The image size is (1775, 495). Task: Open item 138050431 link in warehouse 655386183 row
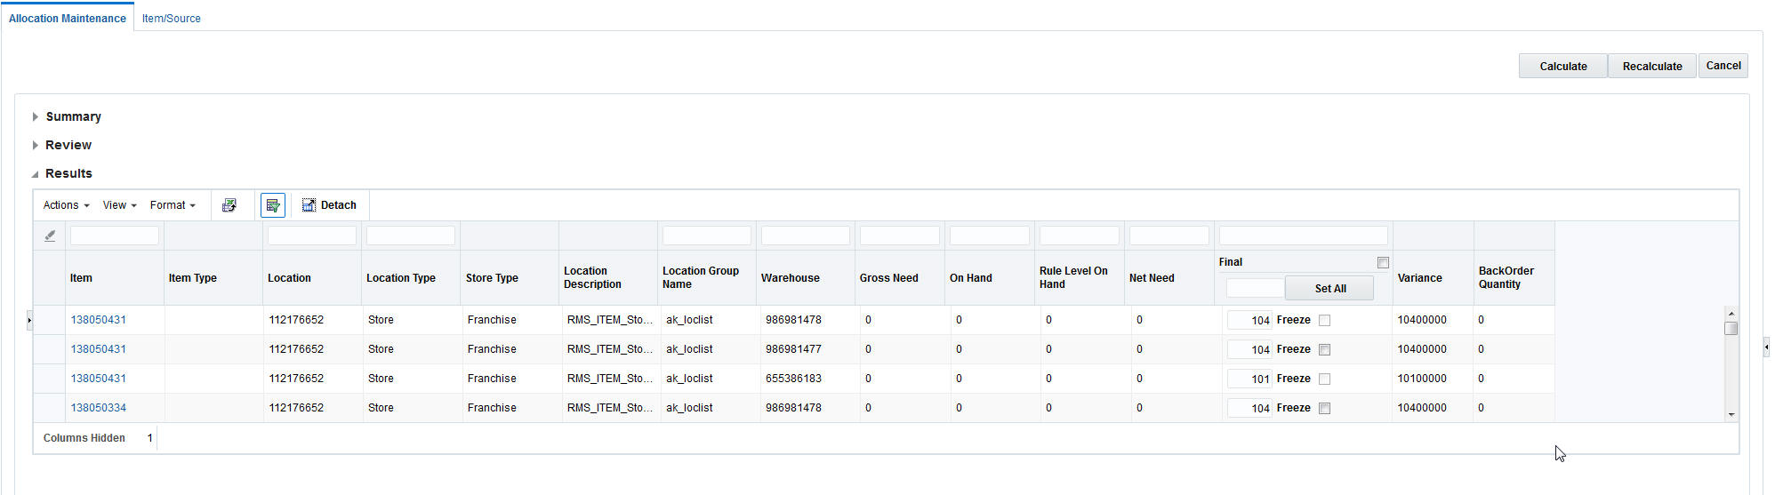tap(99, 379)
